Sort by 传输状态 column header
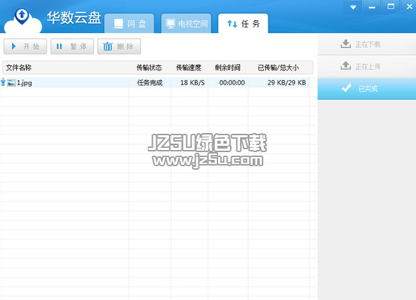Viewport: 416px width, 300px height. (x=149, y=68)
